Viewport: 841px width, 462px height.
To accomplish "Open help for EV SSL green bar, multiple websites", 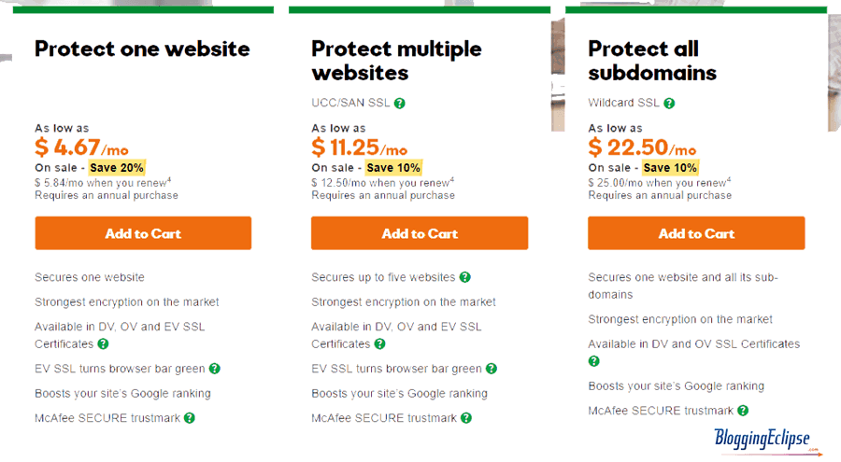I will (492, 369).
